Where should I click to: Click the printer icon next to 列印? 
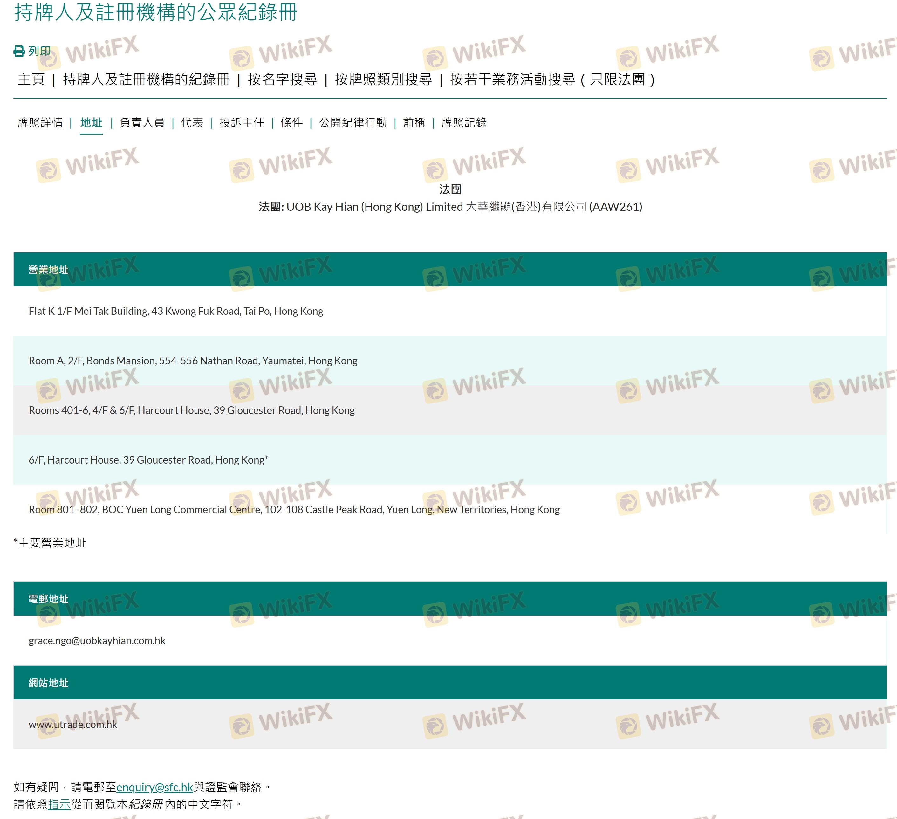click(19, 51)
